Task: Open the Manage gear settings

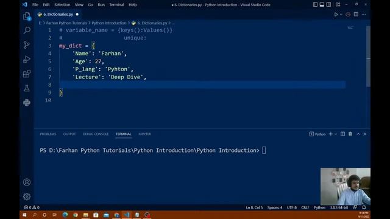Action: tap(27, 196)
